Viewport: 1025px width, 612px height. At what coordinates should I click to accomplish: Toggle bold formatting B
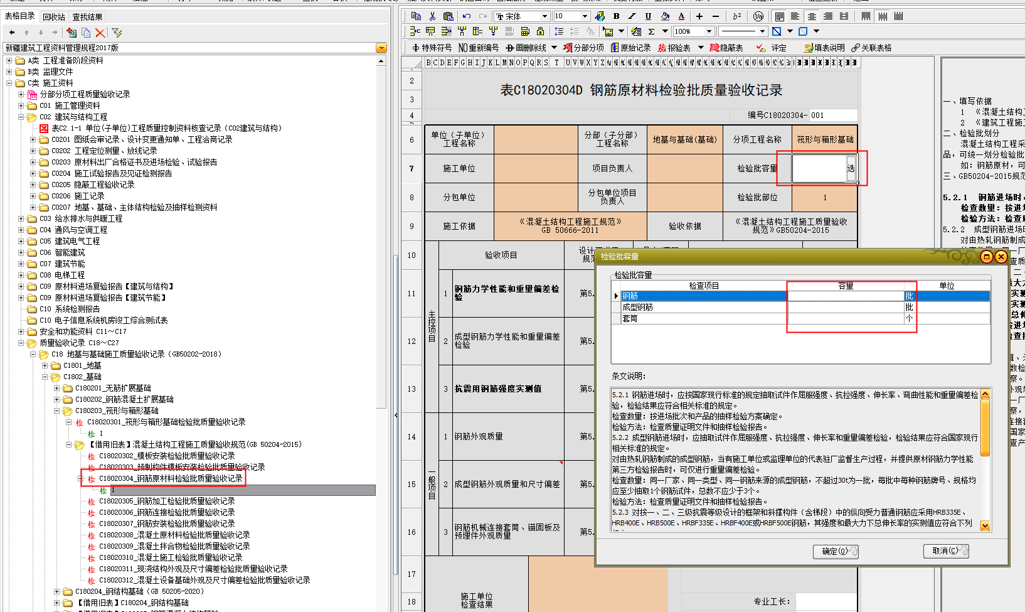pos(616,16)
